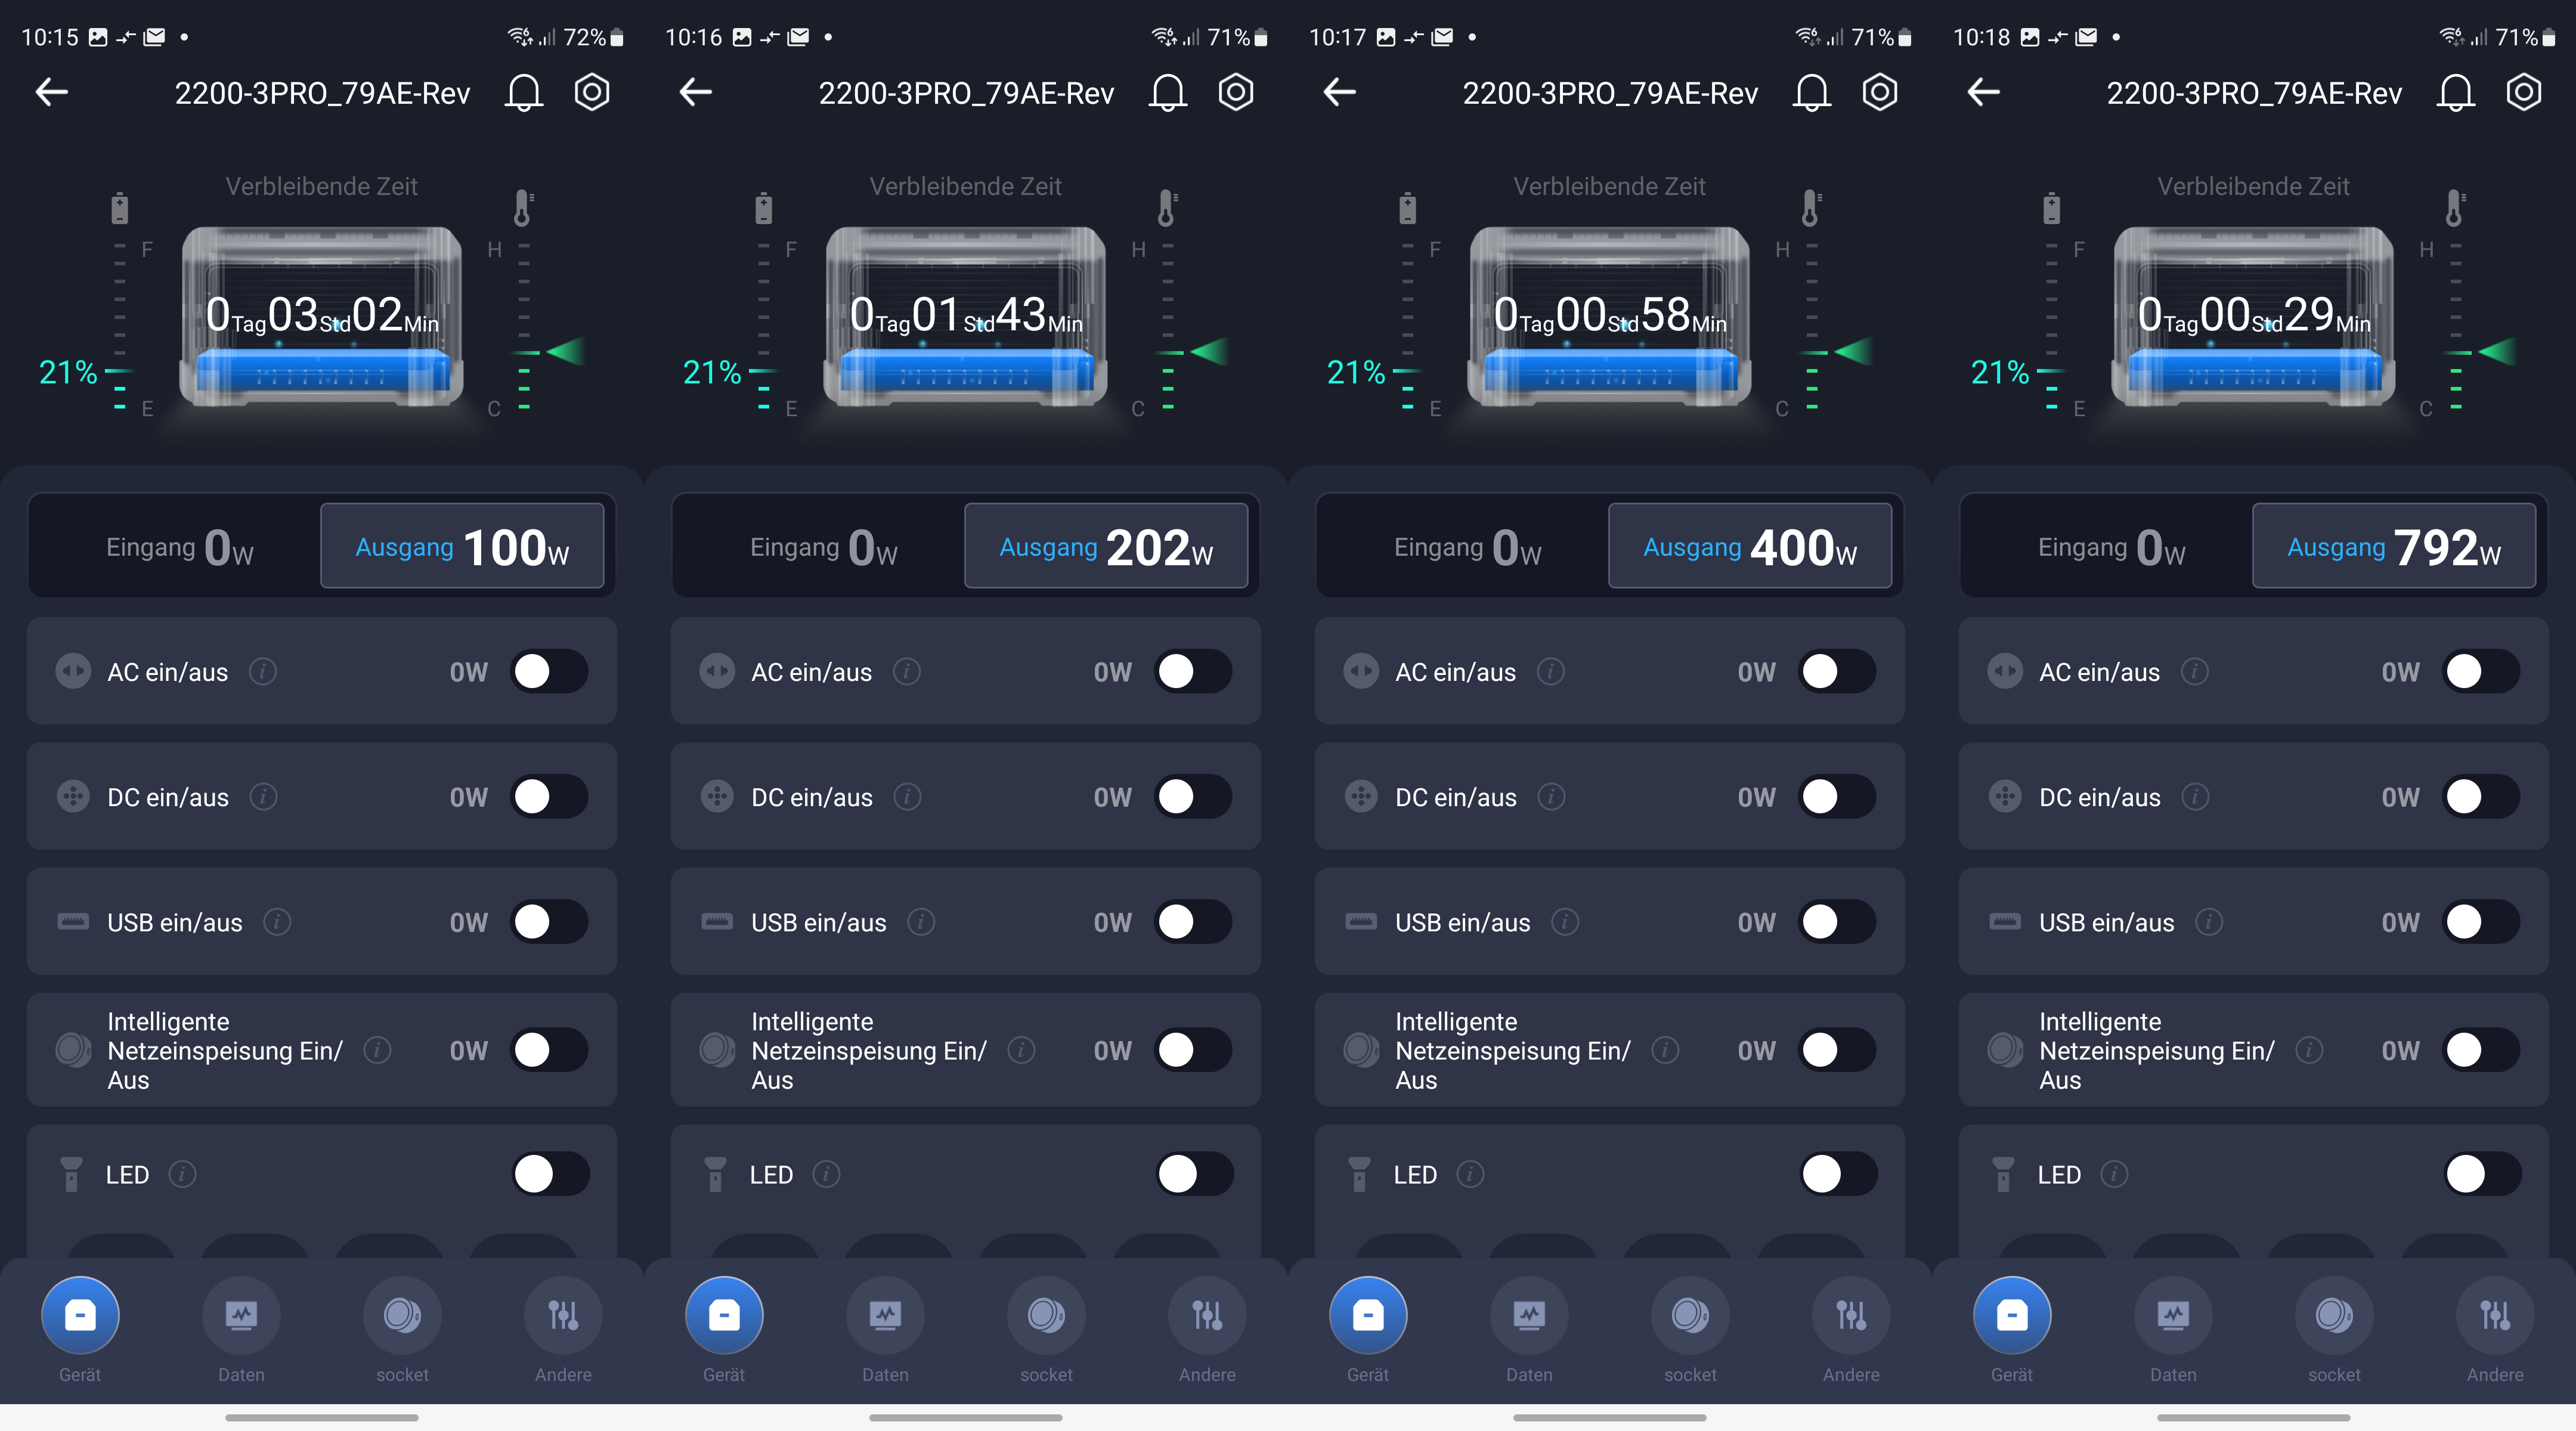This screenshot has height=1431, width=2576.
Task: Toggle AC ein/aus switch in 202W screen
Action: pos(1193,672)
